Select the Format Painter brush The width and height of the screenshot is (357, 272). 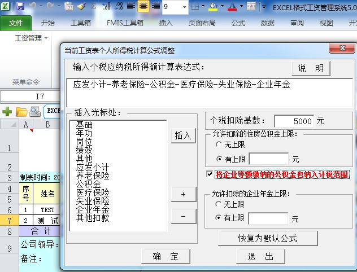click(x=81, y=6)
